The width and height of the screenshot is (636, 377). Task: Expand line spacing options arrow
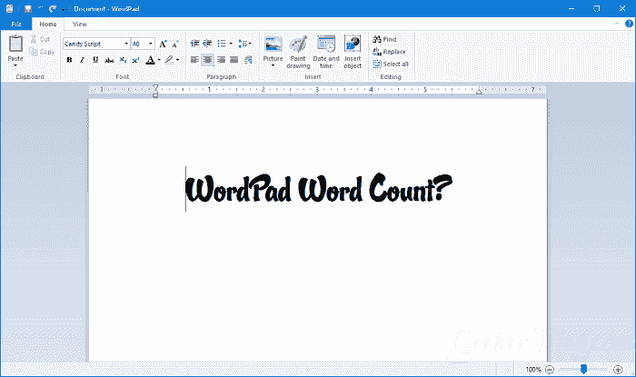coord(250,44)
